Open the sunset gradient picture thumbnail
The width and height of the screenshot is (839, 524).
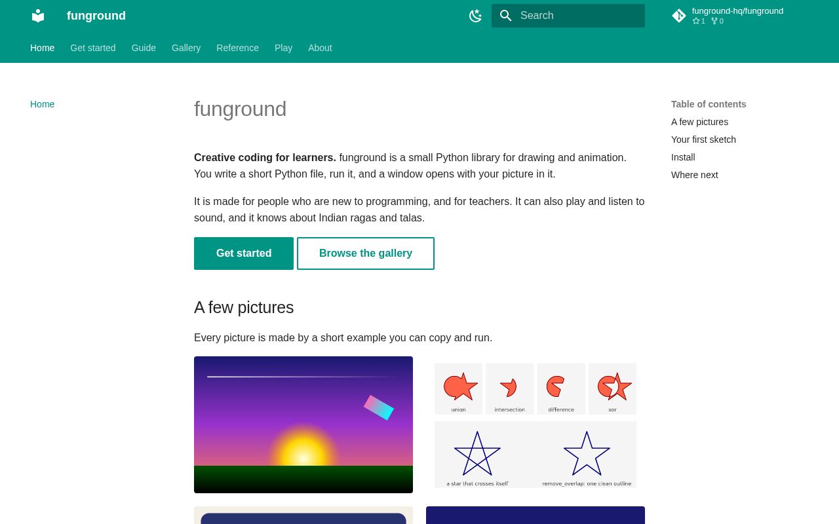303,424
